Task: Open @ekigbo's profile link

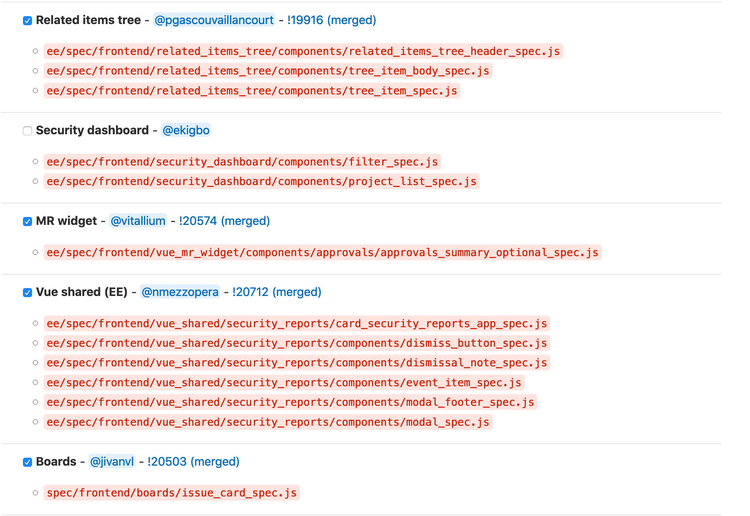Action: click(186, 131)
